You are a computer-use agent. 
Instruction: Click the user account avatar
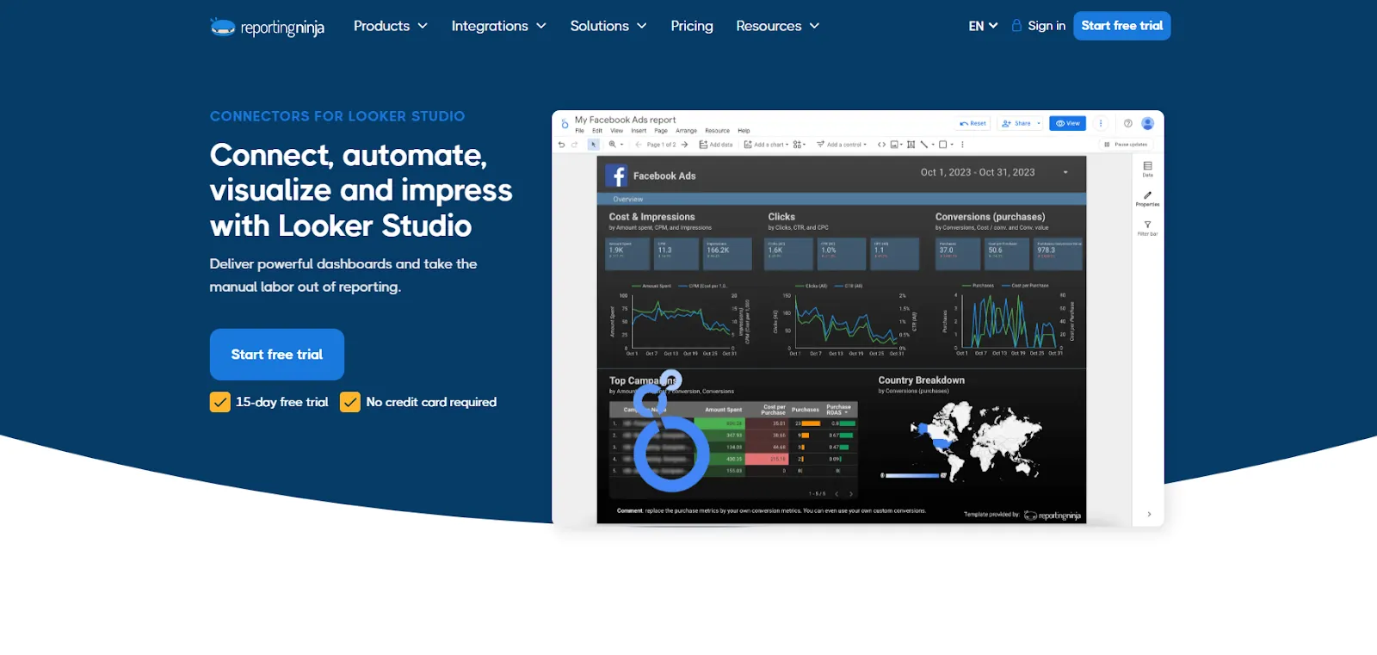coord(1147,123)
